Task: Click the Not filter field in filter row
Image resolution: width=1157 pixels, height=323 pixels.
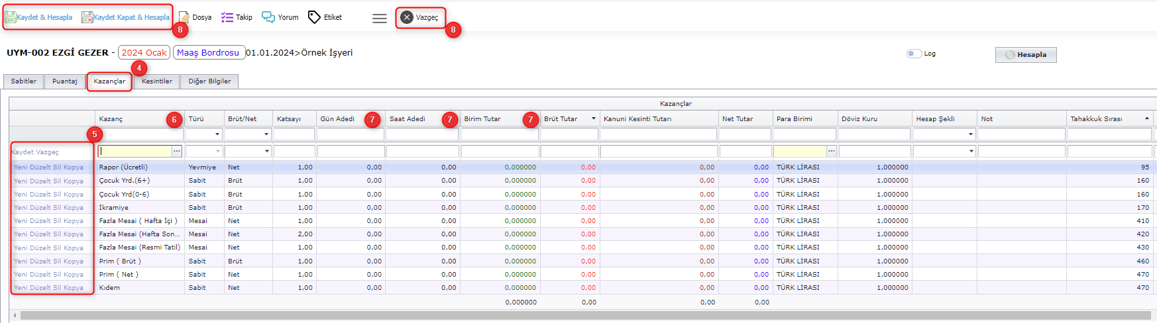Action: coord(1022,134)
